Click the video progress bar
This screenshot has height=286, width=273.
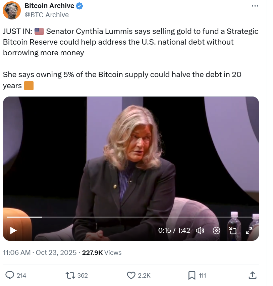tap(131, 217)
